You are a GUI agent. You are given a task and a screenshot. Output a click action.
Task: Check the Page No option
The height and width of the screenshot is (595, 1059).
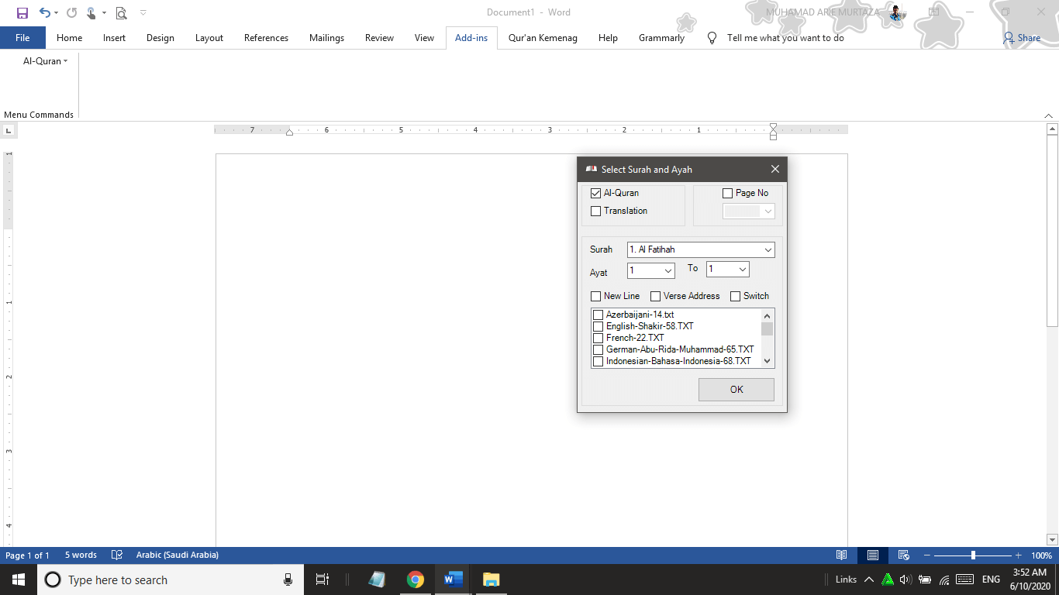click(x=727, y=193)
